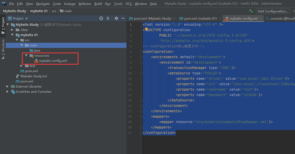Hide the Project panel with minus icon

pos(123,18)
